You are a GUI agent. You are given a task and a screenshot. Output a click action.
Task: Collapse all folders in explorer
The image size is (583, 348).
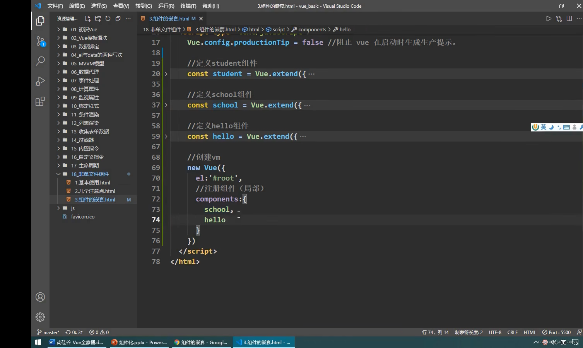(x=118, y=19)
